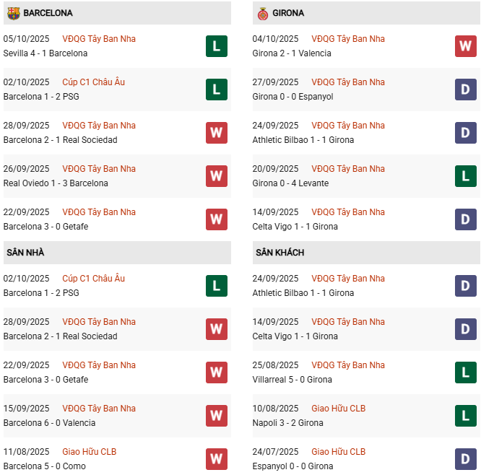Select the Celta Vigo 1 - 1 Girona match under SÂN KHÁCH
Viewport: 481px width, 475px height.
tap(295, 336)
